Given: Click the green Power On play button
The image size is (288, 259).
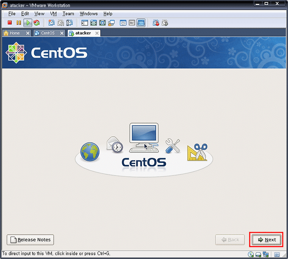Looking at the screenshot, I should [28, 23].
